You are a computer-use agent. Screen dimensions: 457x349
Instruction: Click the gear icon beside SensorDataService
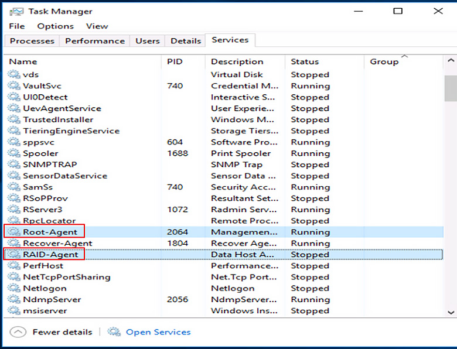click(x=13, y=175)
